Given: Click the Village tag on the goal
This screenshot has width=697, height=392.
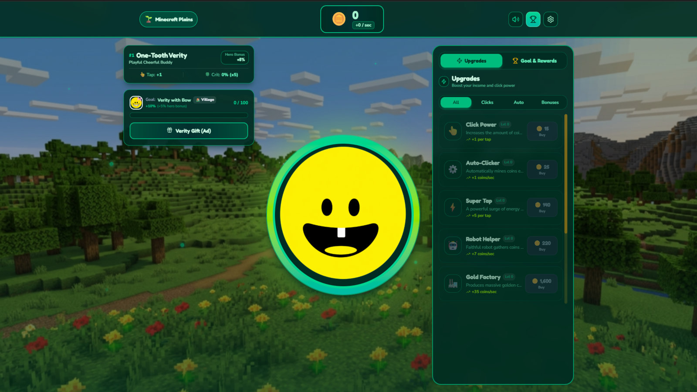Looking at the screenshot, I should pyautogui.click(x=205, y=100).
